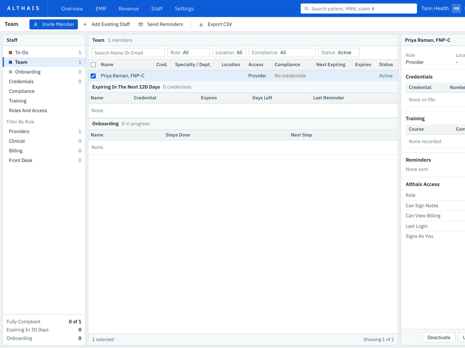Click Export CSV
Image resolution: width=465 pixels, height=348 pixels.
[215, 24]
